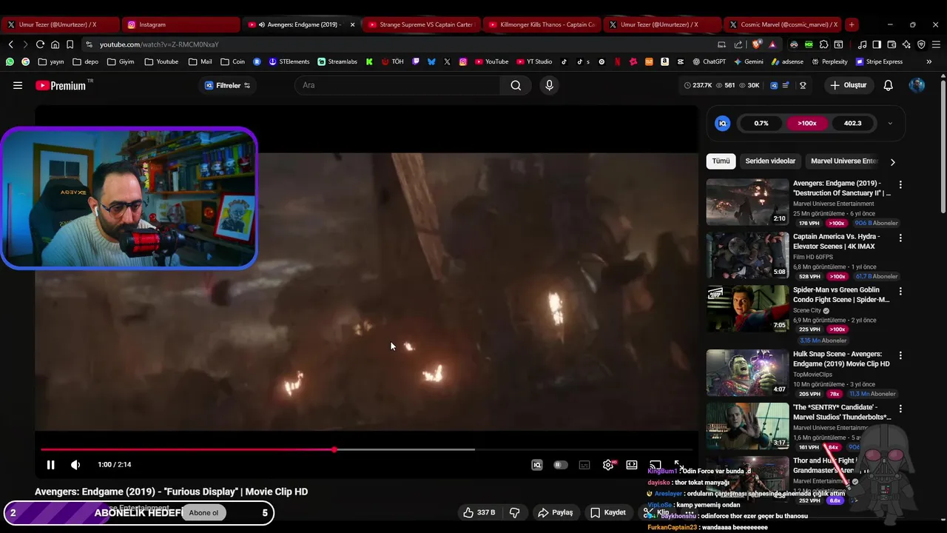Open the YT Studio bookmark
This screenshot has height=533, width=947.
(x=534, y=61)
